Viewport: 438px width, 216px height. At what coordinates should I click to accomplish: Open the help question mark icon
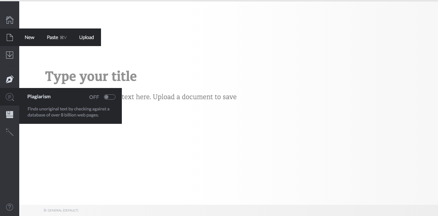[10, 207]
